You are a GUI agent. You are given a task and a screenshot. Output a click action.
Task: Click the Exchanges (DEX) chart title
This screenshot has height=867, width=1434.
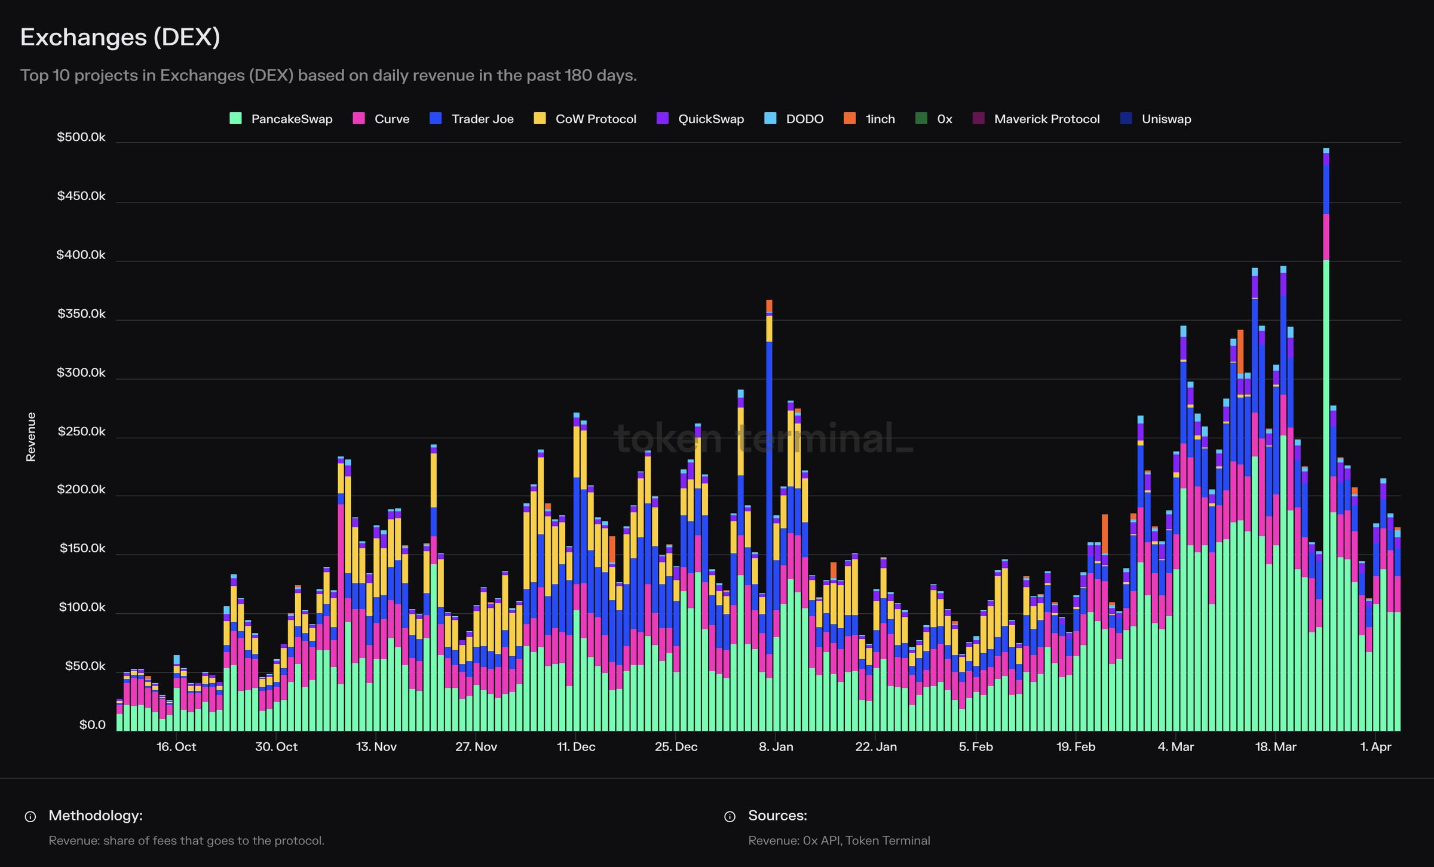pos(120,37)
